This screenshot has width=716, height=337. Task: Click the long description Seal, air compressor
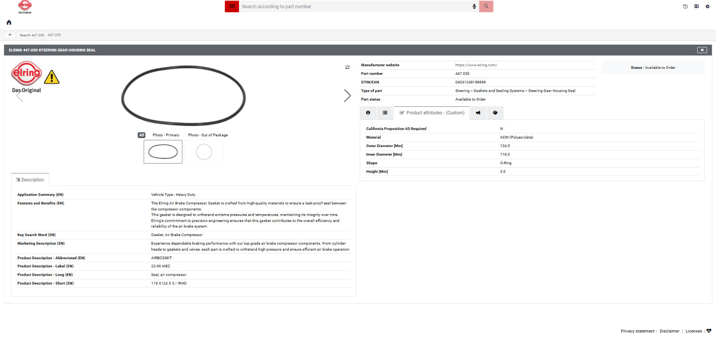pyautogui.click(x=169, y=275)
